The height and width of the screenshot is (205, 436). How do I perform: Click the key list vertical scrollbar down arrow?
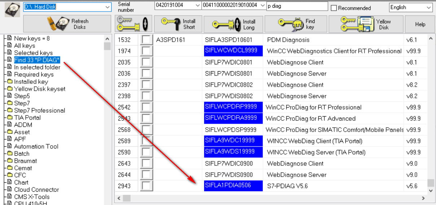pyautogui.click(x=431, y=191)
